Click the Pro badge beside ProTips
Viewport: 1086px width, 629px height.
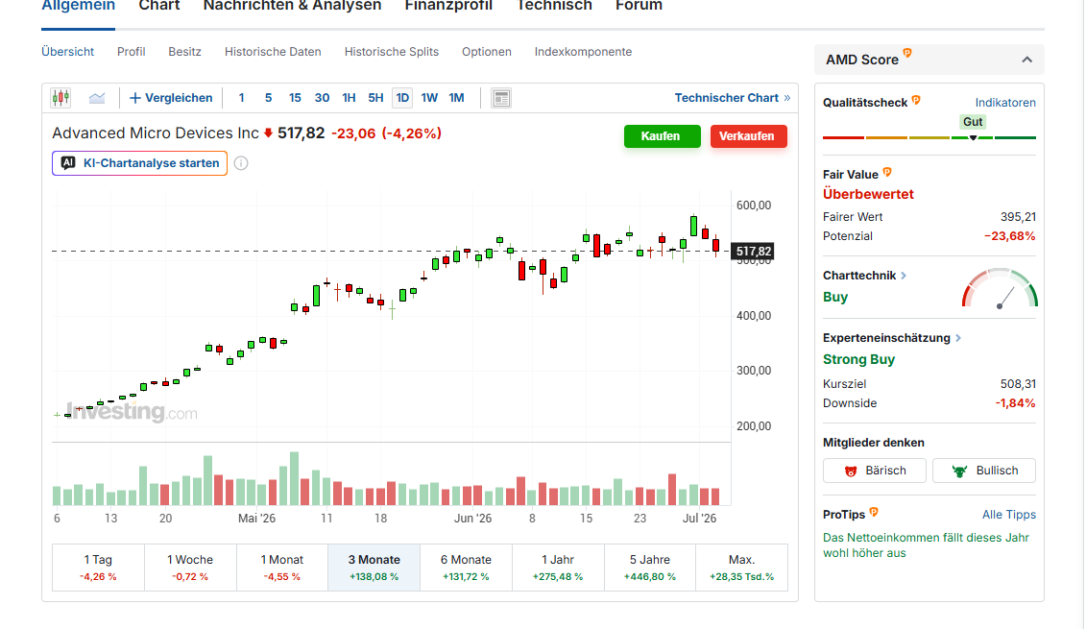point(874,512)
